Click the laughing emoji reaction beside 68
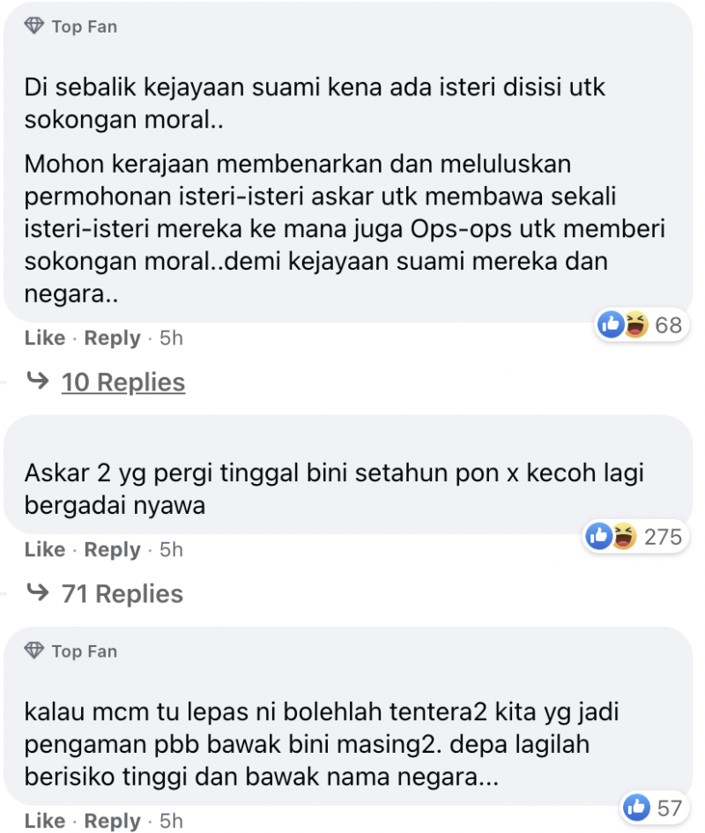705x833 pixels. coord(634,324)
